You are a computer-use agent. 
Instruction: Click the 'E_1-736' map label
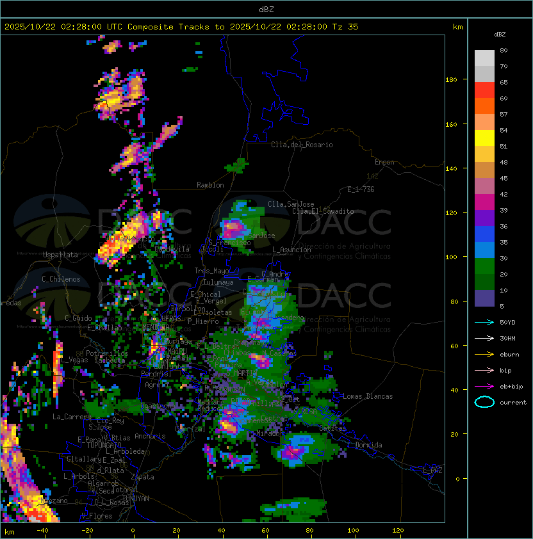pyautogui.click(x=361, y=189)
